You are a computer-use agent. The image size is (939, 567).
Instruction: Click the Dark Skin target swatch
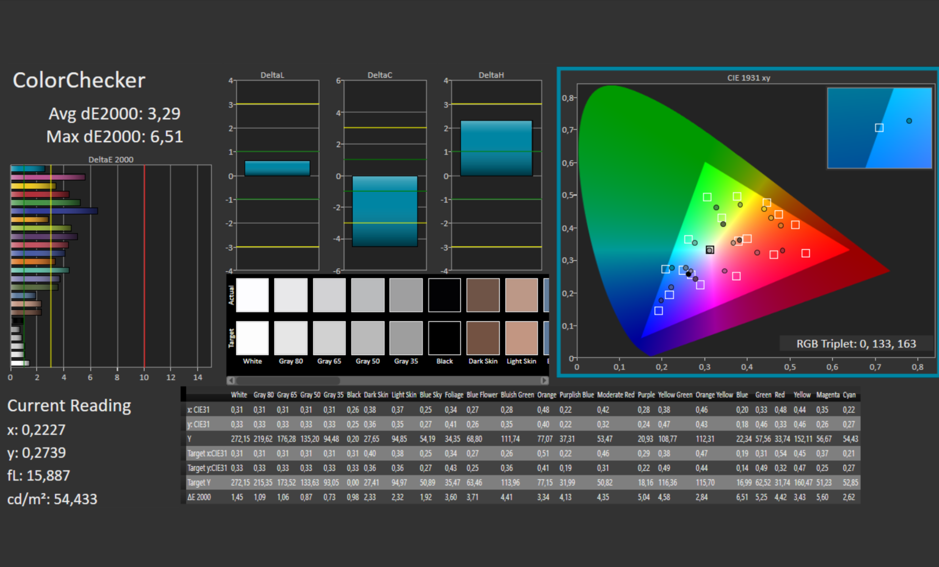(483, 338)
